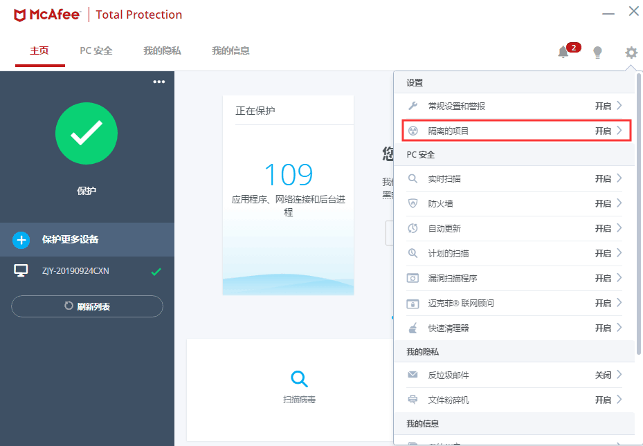Viewport: 643px width, 446px height.
Task: Switch to the 主页 tab
Action: click(39, 50)
